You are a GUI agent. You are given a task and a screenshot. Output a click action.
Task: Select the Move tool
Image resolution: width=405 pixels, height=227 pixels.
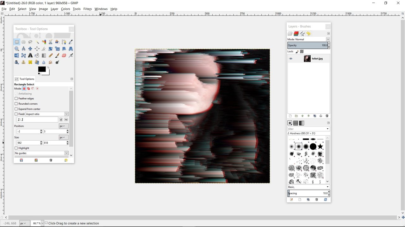[x=30, y=49]
